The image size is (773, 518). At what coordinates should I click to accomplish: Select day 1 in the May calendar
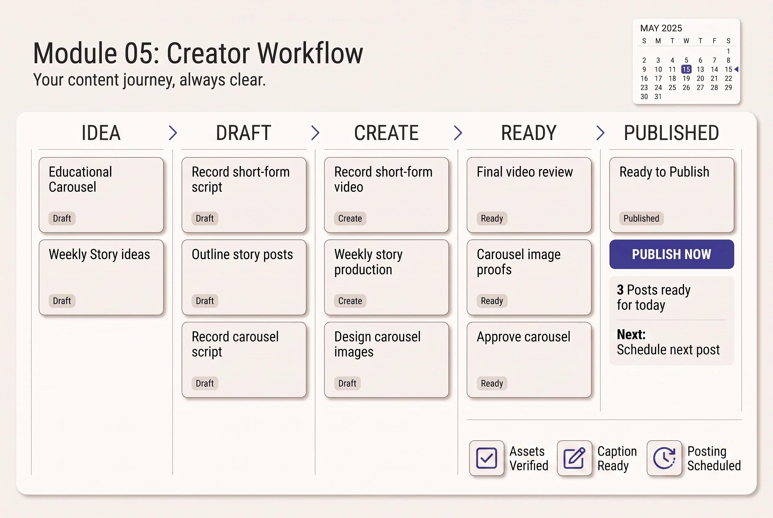(x=728, y=51)
